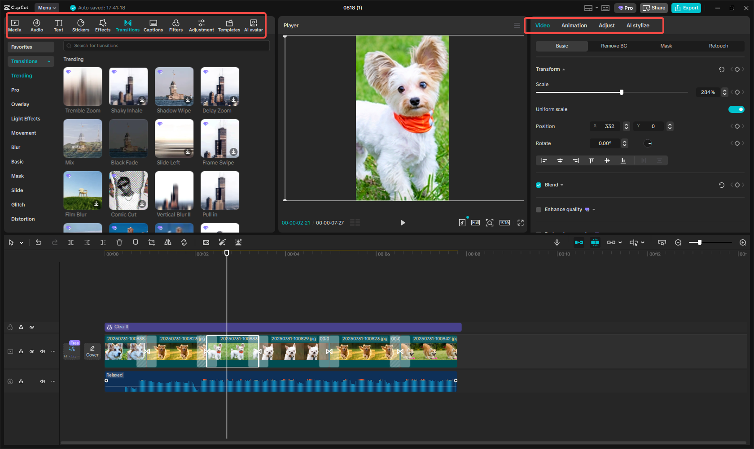Open the Templates panel

pos(229,26)
